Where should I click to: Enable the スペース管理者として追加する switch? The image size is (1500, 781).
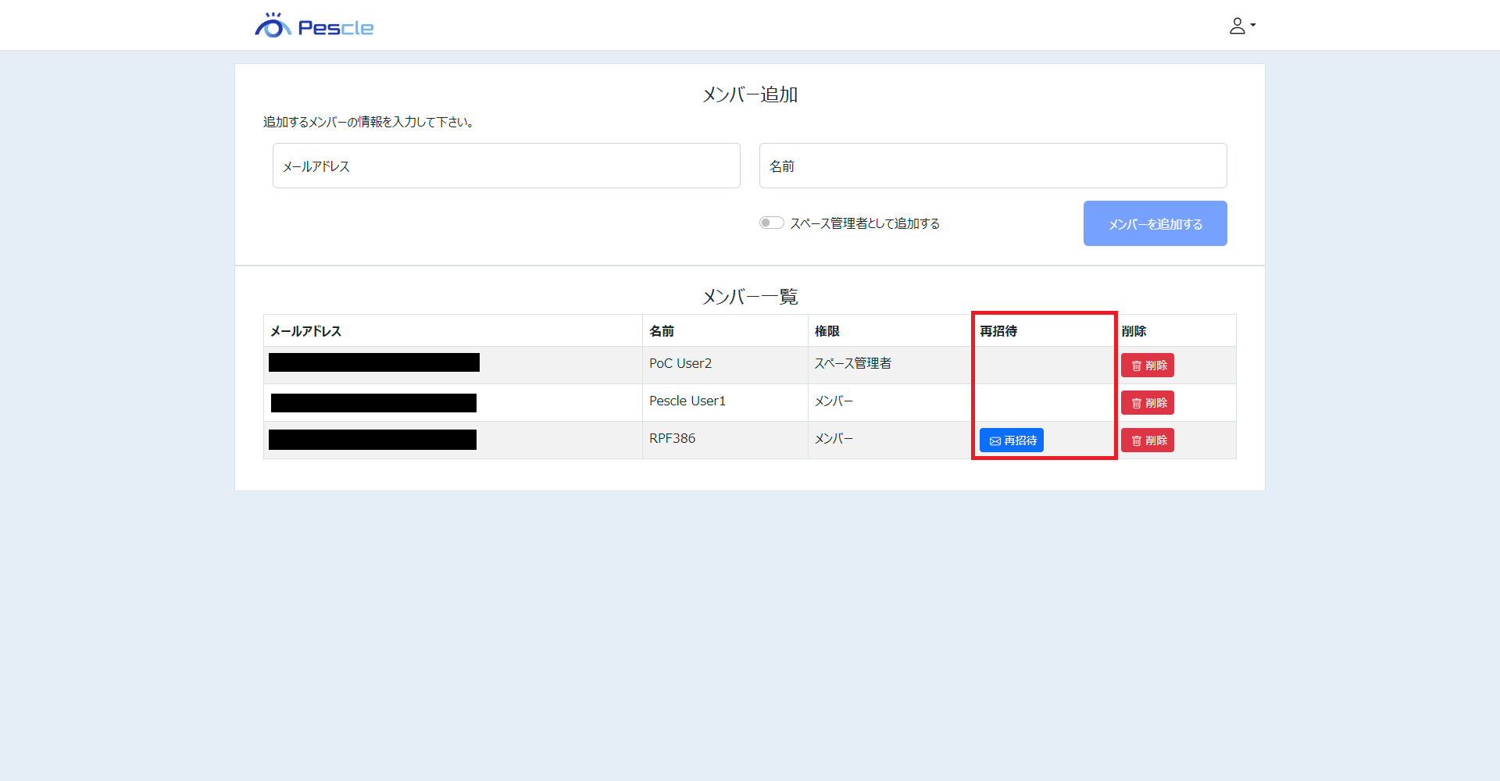tap(771, 223)
